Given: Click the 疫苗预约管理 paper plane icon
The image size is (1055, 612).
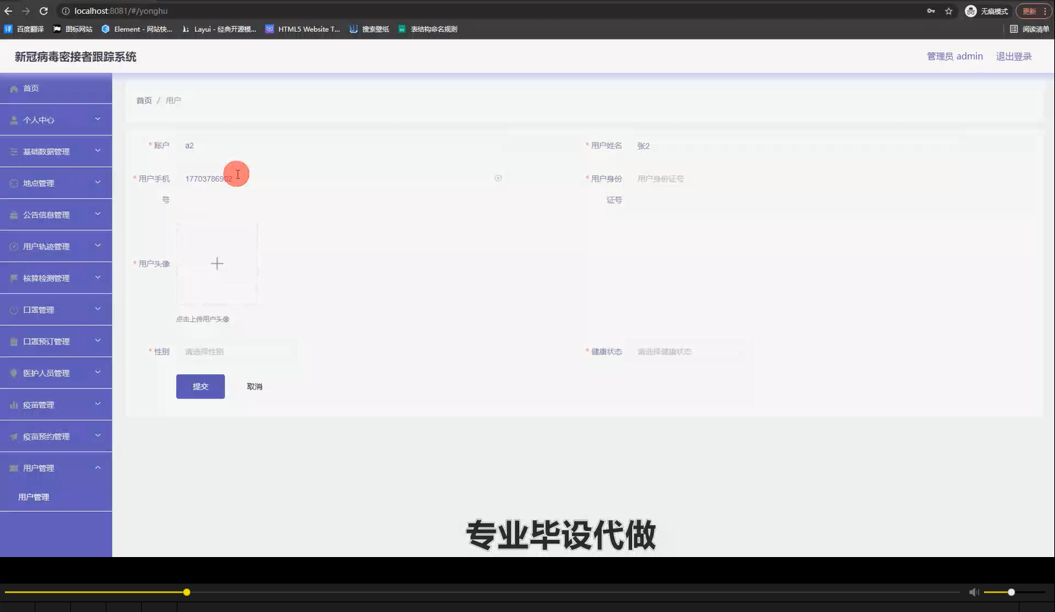Looking at the screenshot, I should [14, 437].
